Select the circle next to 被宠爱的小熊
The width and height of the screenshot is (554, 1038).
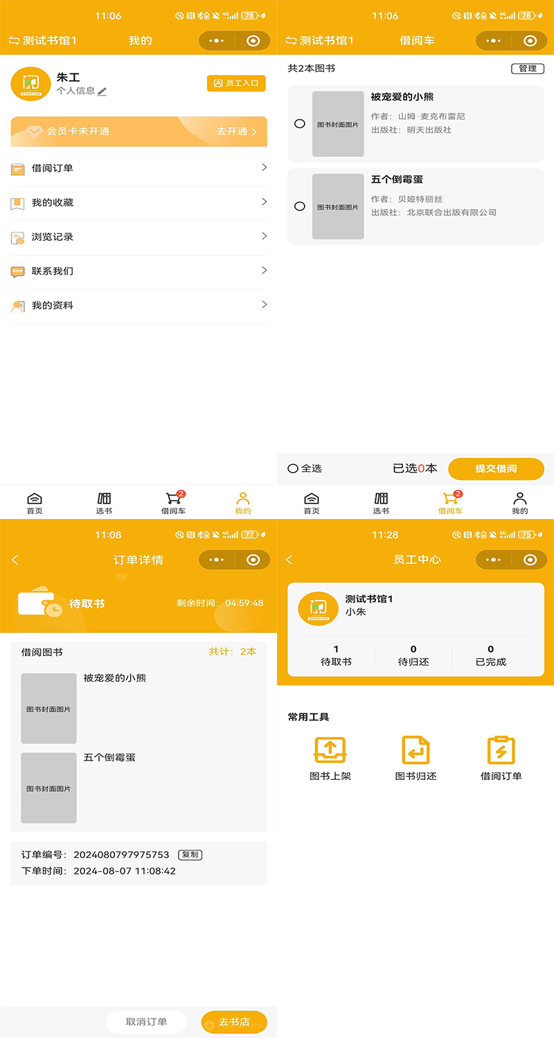(298, 125)
